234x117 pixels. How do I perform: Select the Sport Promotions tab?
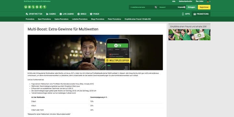[44, 19]
